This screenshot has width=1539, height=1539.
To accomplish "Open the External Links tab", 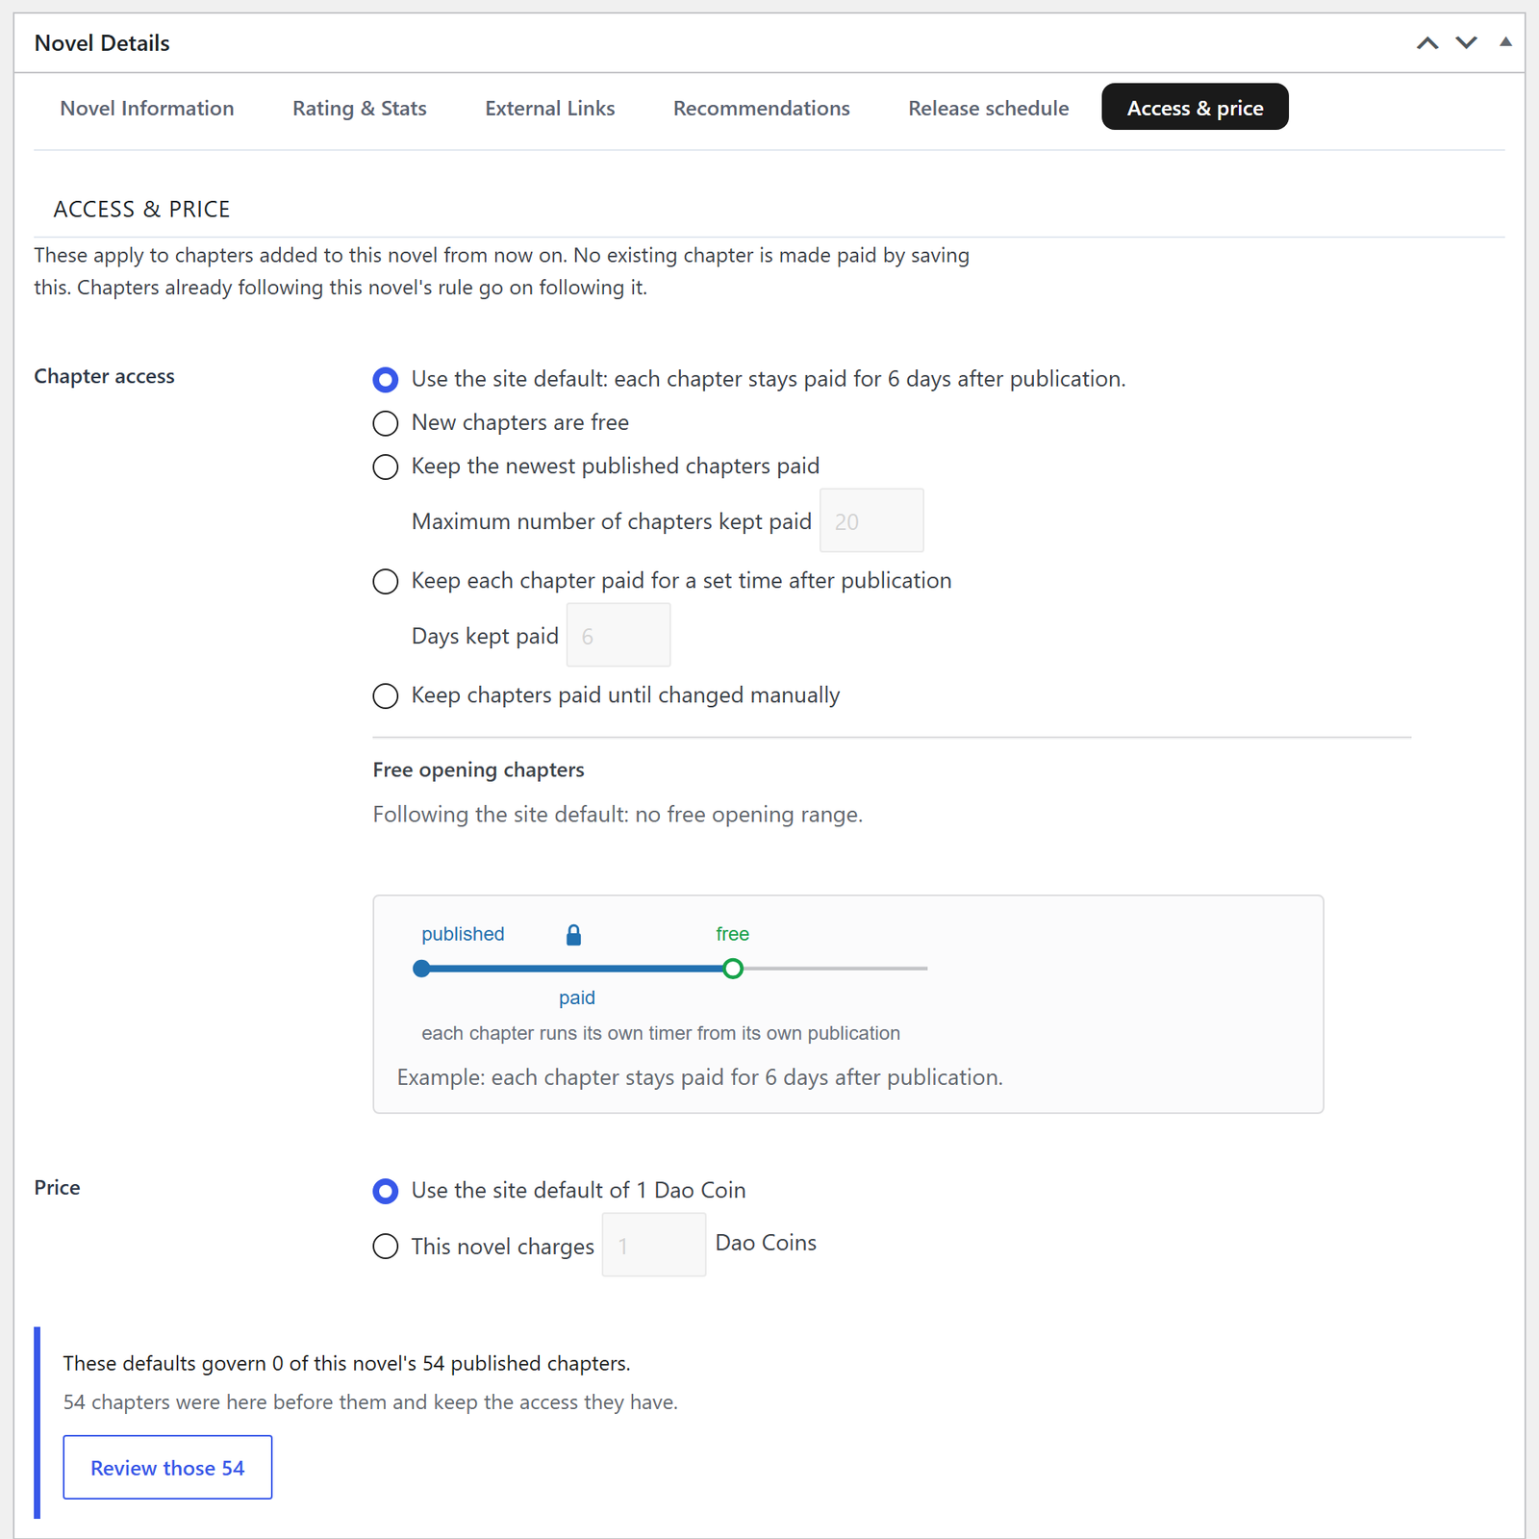I will pyautogui.click(x=550, y=108).
